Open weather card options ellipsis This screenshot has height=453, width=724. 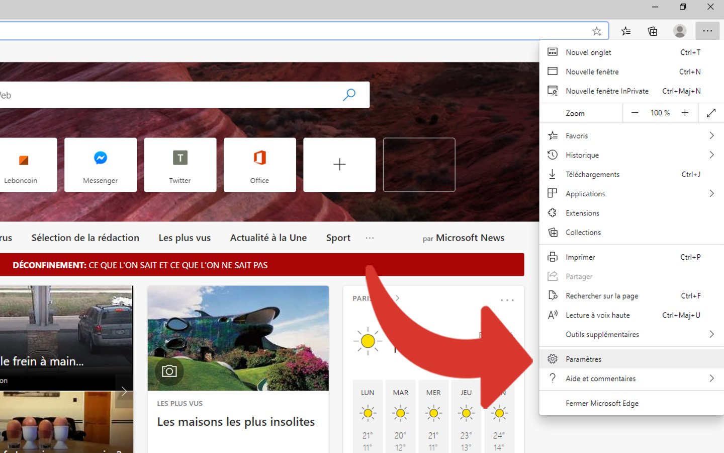coord(507,300)
